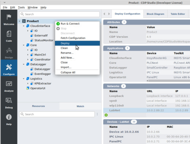Click the Cloudinterface application icon
Viewport: 190px width, 144px height.
[x=28, y=26]
